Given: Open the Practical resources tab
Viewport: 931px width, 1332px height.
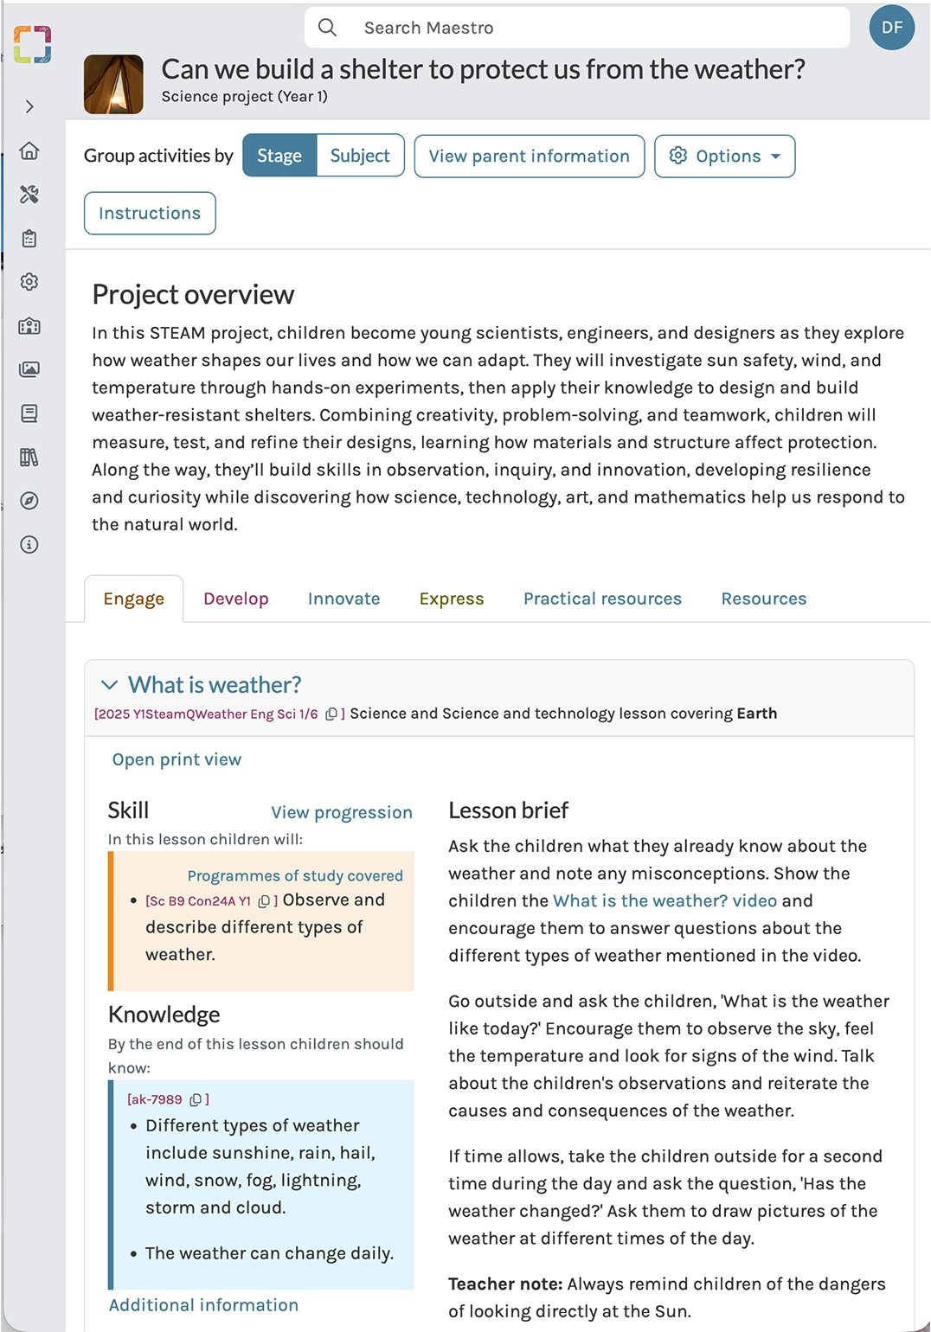Looking at the screenshot, I should point(602,599).
